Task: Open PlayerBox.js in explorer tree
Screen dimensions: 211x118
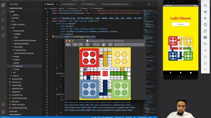Action: click(x=20, y=50)
